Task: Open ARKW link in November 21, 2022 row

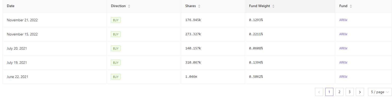Action: (343, 20)
